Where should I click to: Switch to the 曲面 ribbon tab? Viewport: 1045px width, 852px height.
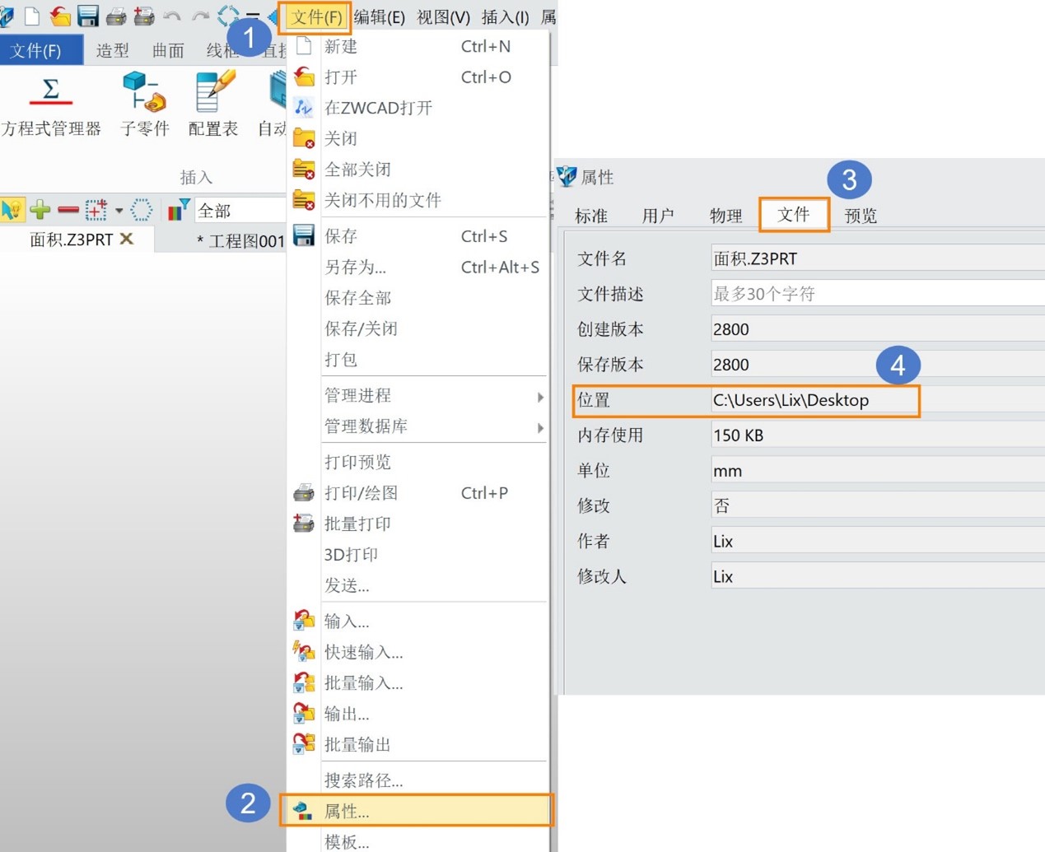169,51
